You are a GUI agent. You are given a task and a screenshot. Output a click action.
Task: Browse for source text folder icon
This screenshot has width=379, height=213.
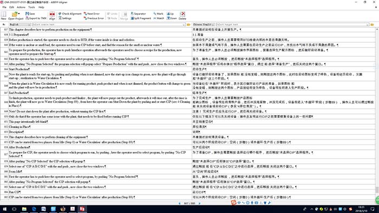(188, 25)
